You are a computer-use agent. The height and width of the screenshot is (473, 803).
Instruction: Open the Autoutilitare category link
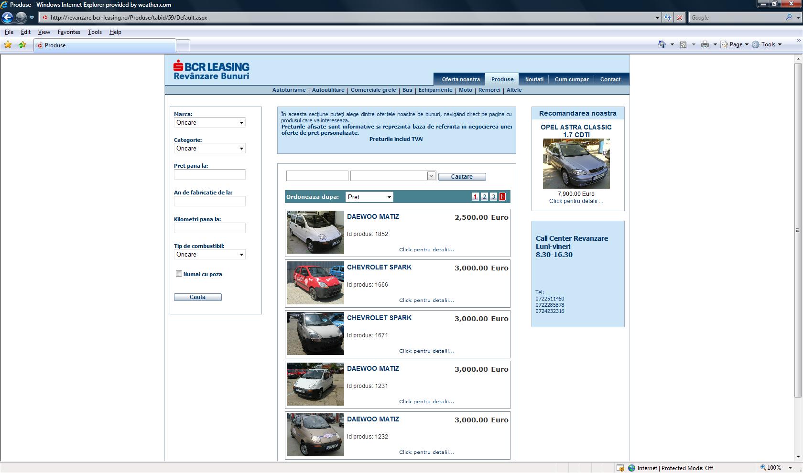point(328,90)
